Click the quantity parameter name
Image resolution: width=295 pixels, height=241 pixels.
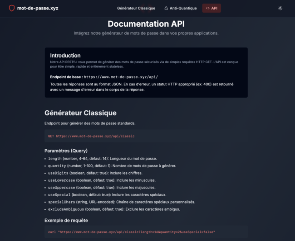coord(56,166)
